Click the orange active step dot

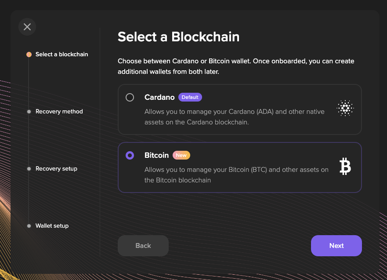point(29,55)
